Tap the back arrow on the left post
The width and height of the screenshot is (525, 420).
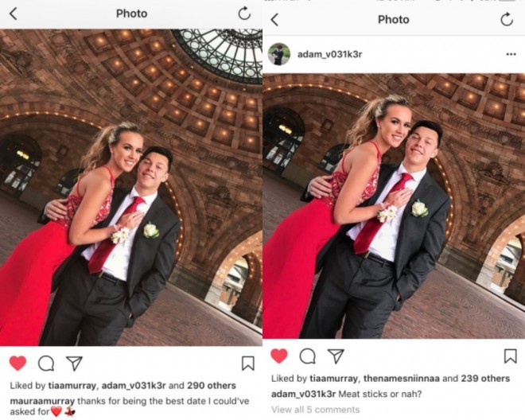point(13,14)
